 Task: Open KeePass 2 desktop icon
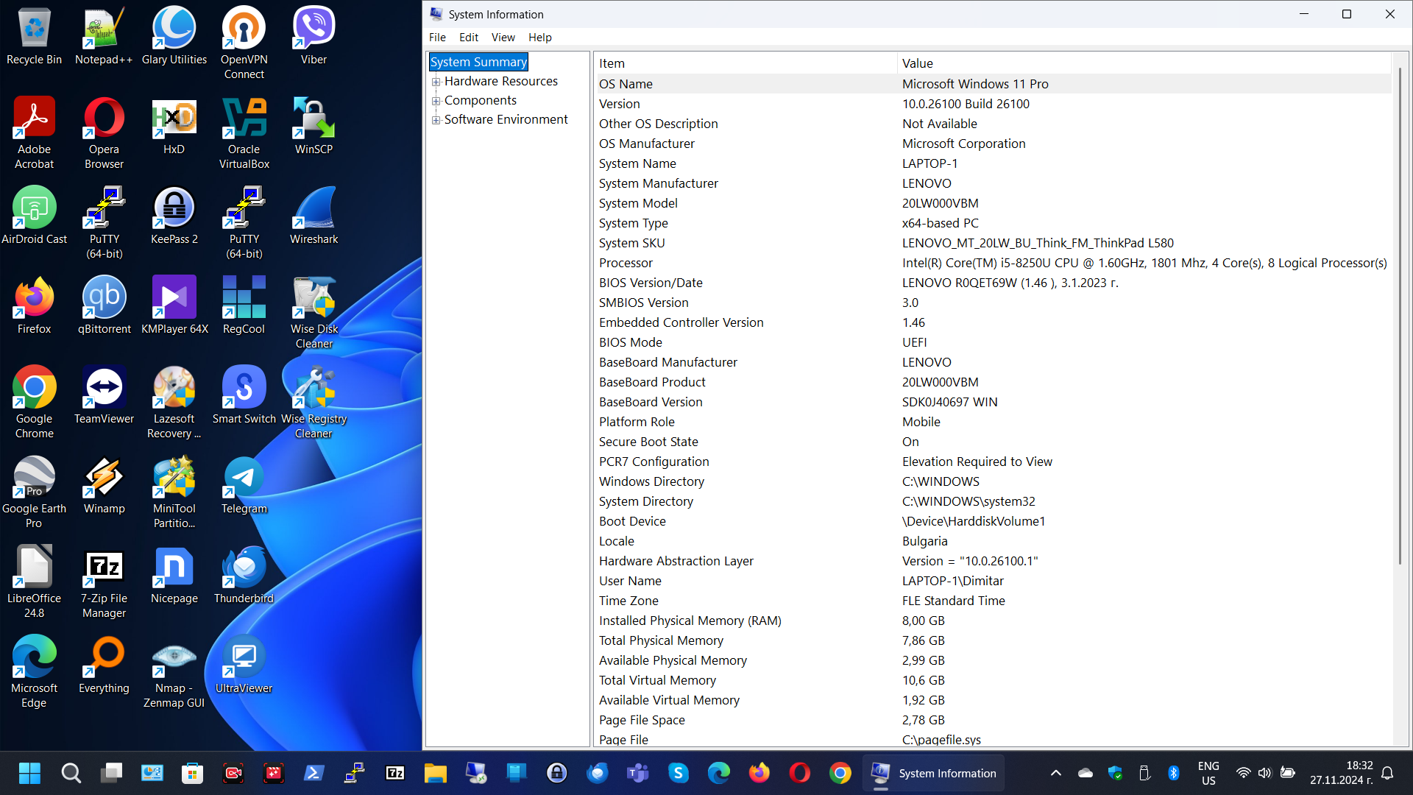point(174,216)
